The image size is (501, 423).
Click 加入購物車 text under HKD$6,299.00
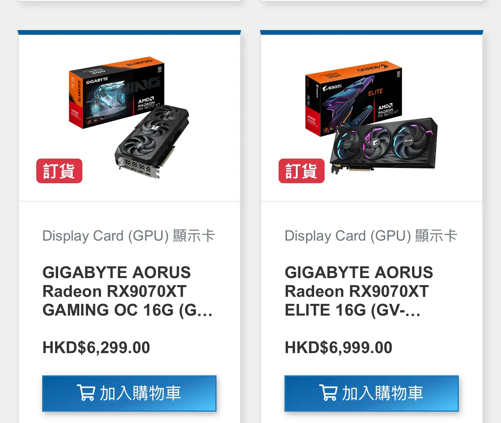coord(140,393)
